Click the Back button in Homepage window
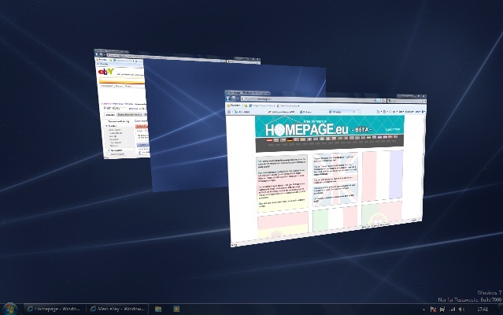Viewport: 503px width, 315px height. [228, 98]
